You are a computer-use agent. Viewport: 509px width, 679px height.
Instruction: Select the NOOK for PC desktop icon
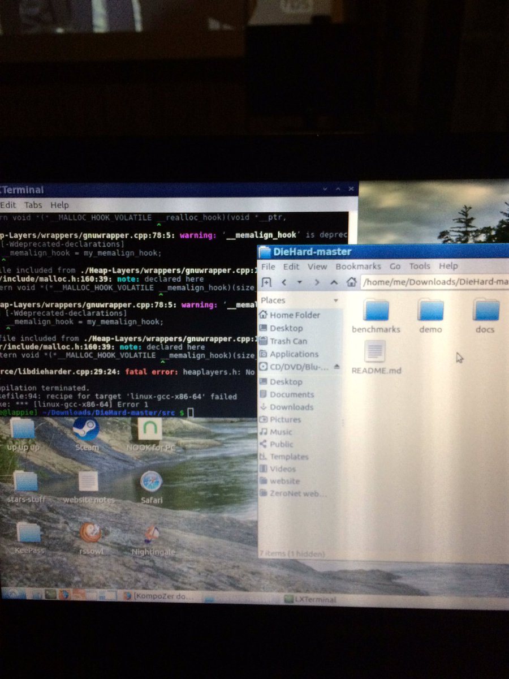150,435
